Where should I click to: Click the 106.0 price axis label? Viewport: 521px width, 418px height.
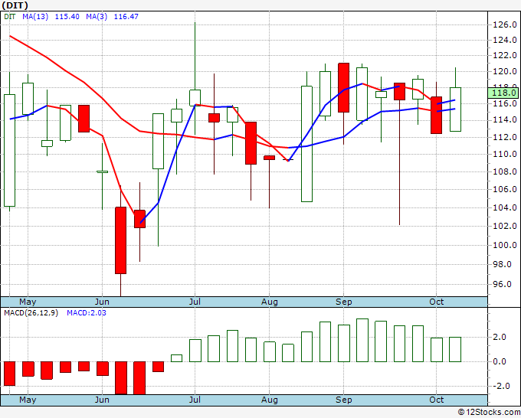pos(505,189)
